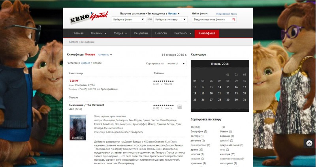
Task: Filter by genre 'все (68)'
Action: coord(195,127)
